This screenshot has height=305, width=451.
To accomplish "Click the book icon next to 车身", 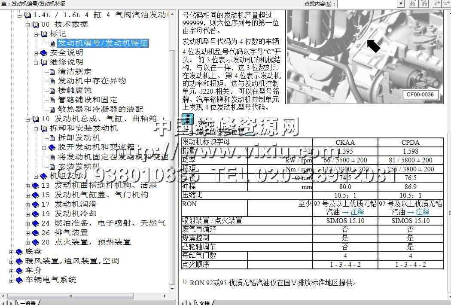I will point(19,270).
